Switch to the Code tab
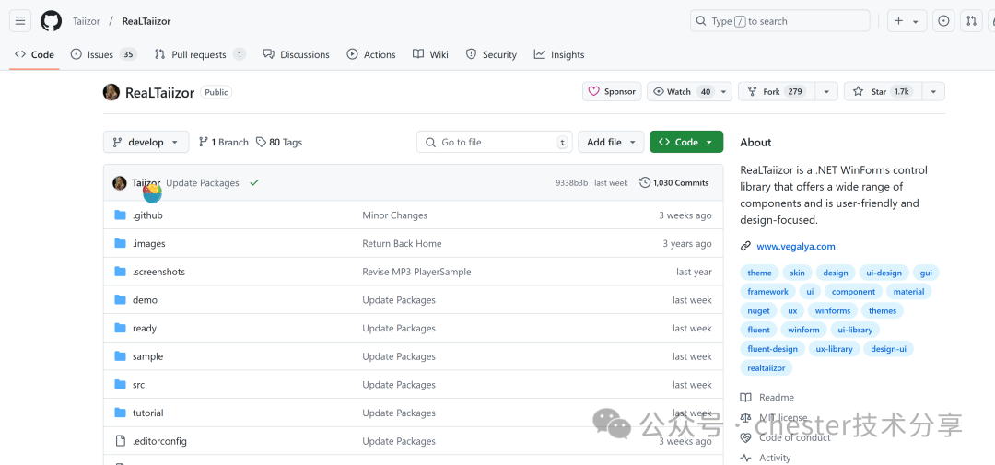995x465 pixels. point(34,54)
